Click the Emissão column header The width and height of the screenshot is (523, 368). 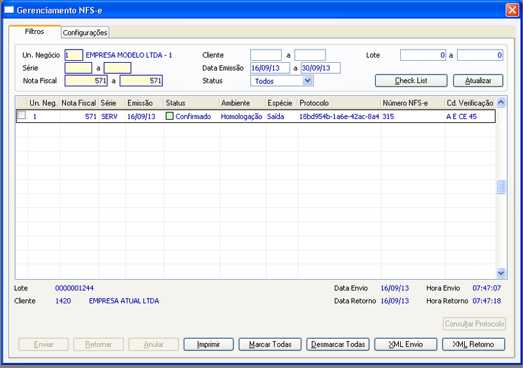coord(144,103)
